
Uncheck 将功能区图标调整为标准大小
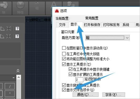pyautogui.click(x=64, y=59)
